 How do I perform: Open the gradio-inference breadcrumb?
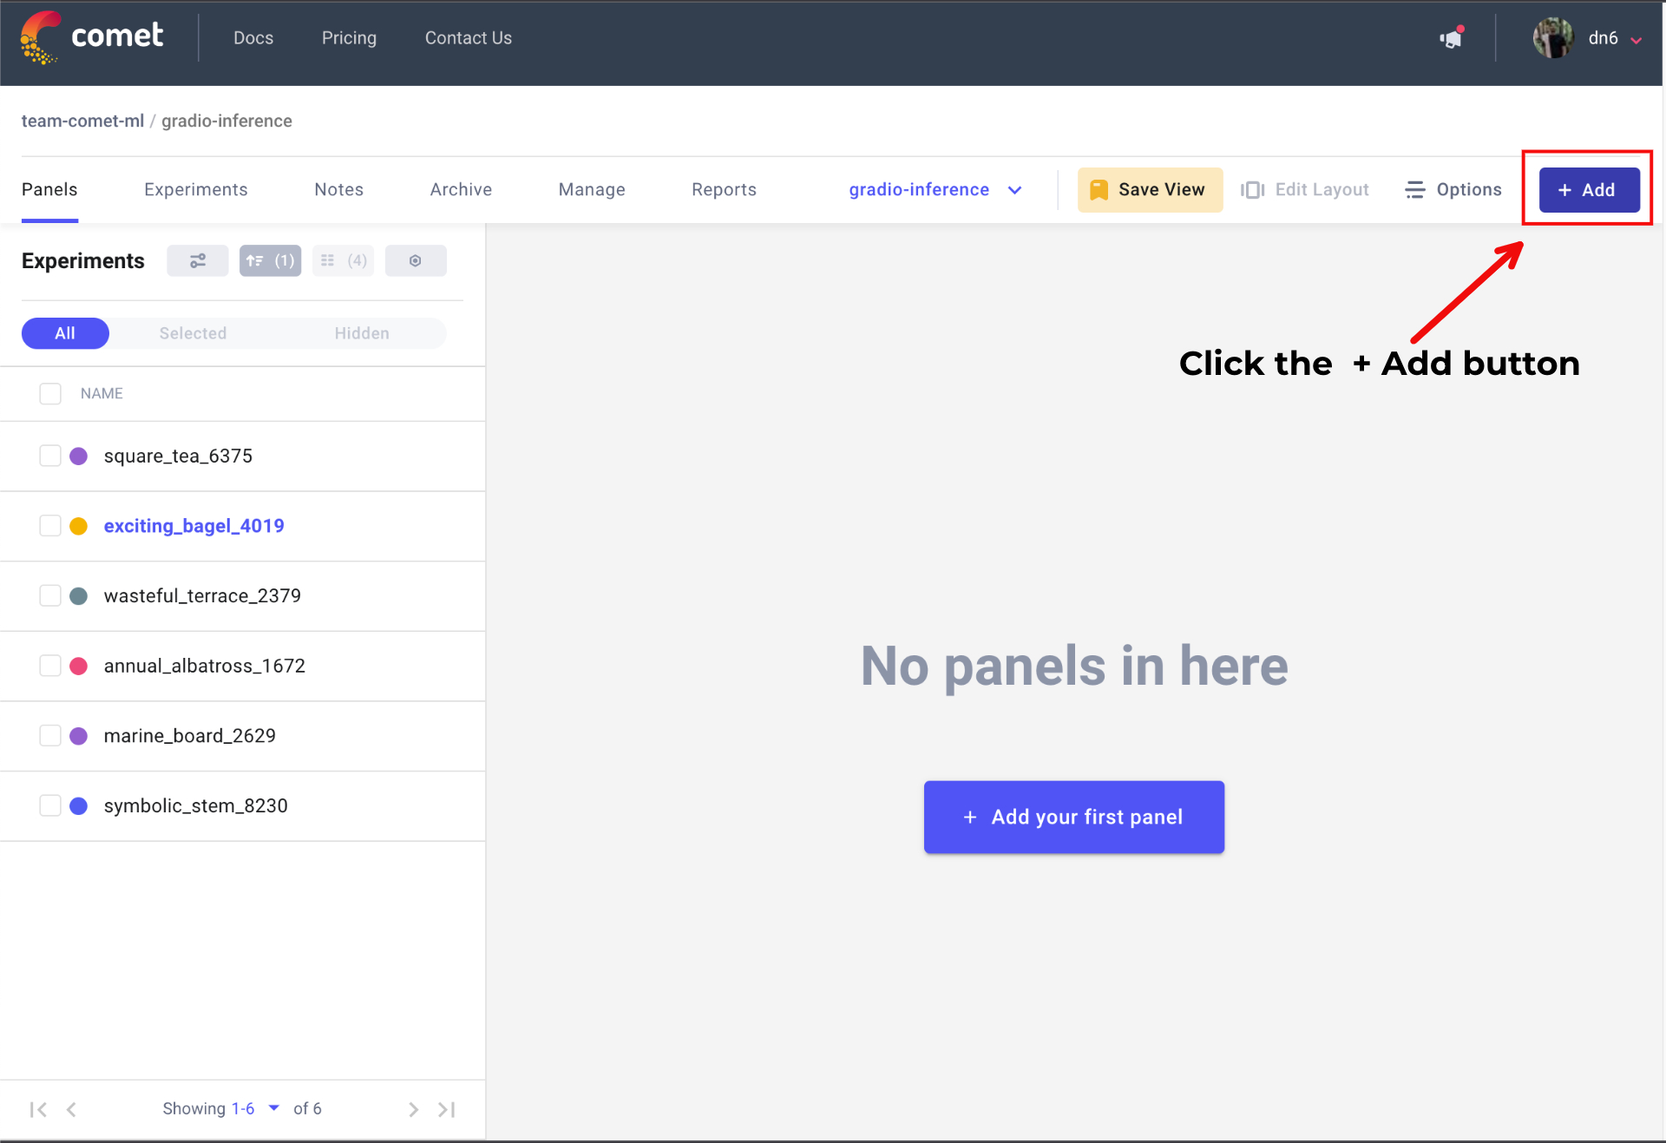pyautogui.click(x=226, y=122)
